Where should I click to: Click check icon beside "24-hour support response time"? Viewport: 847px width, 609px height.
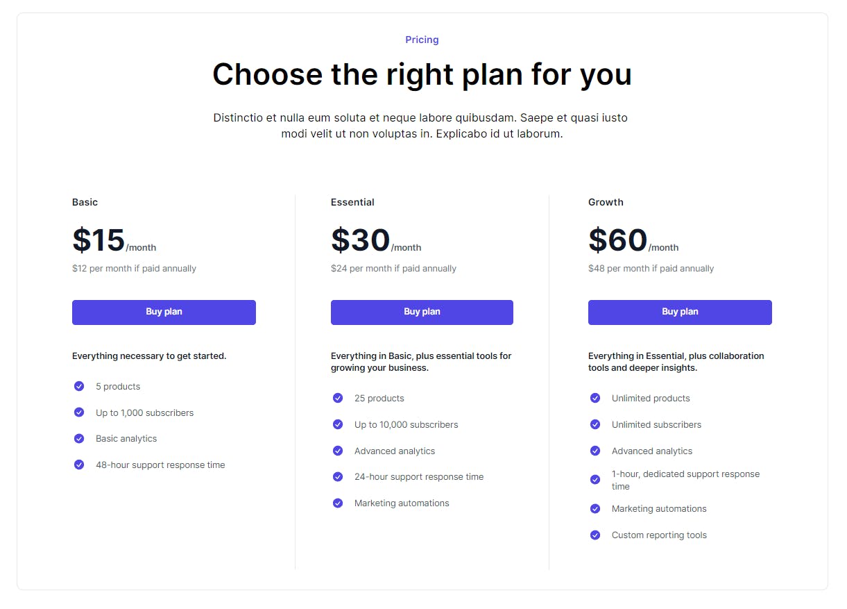pyautogui.click(x=338, y=476)
